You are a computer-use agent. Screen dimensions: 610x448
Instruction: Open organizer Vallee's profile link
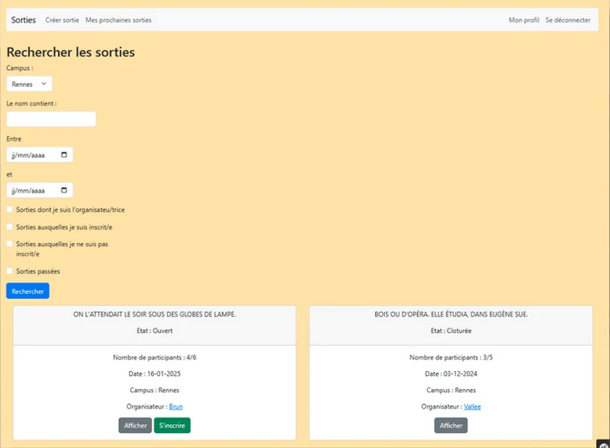click(x=472, y=406)
